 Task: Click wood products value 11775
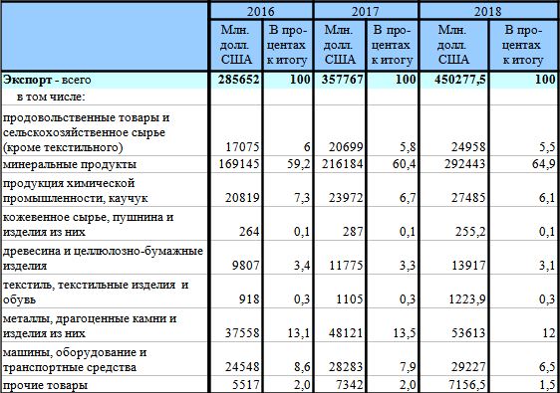346,266
